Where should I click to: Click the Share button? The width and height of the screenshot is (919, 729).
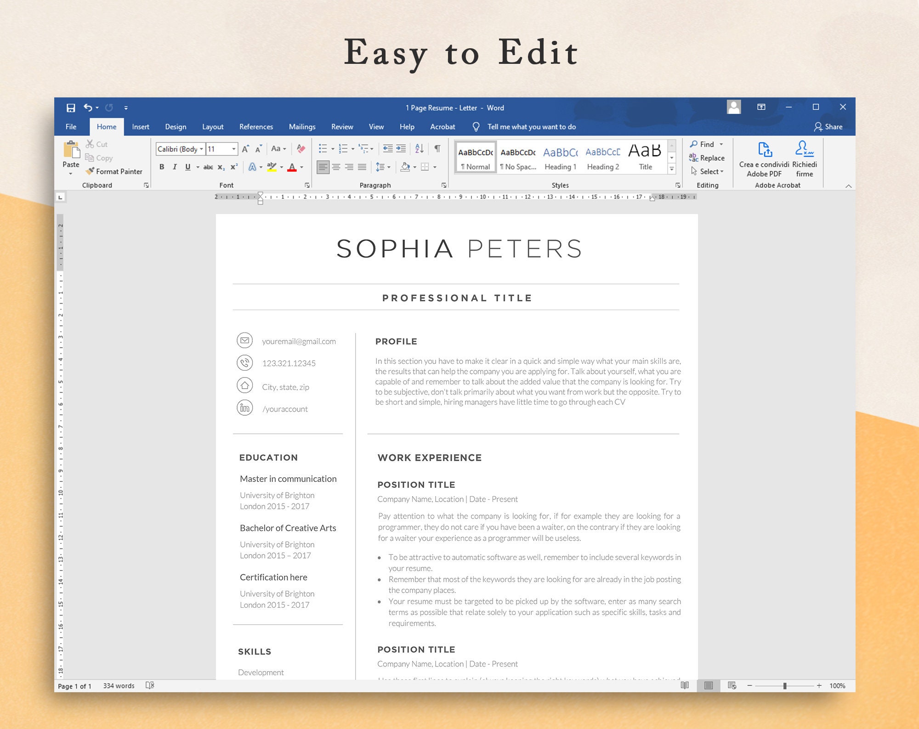pos(829,127)
